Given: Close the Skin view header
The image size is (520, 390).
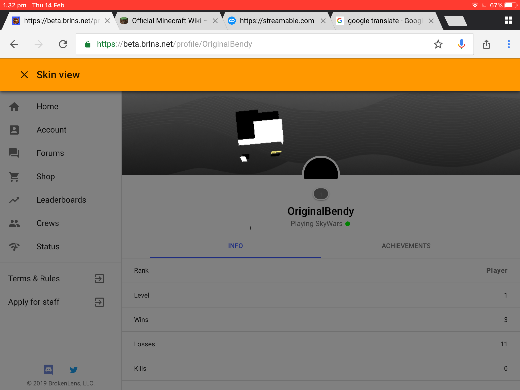Looking at the screenshot, I should [24, 75].
